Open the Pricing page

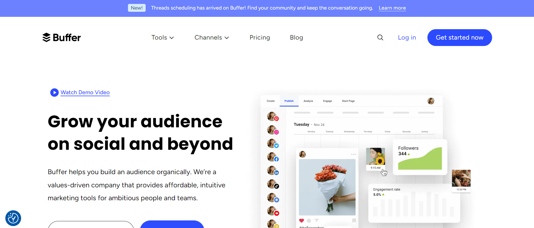point(260,38)
